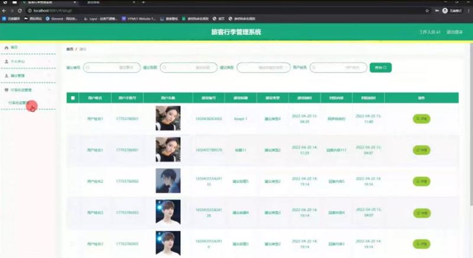Collapse the 行李托运管理 sidebar chevron
This screenshot has width=473, height=258.
click(x=49, y=90)
